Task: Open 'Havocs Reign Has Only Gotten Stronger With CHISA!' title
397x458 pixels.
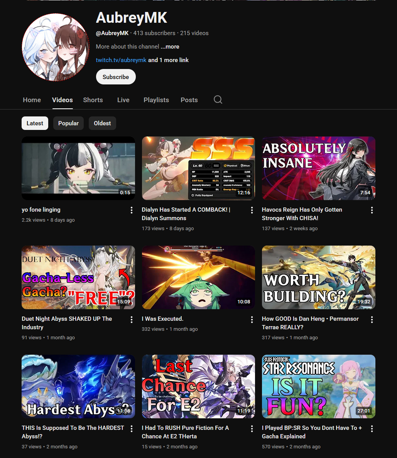Action: (302, 214)
